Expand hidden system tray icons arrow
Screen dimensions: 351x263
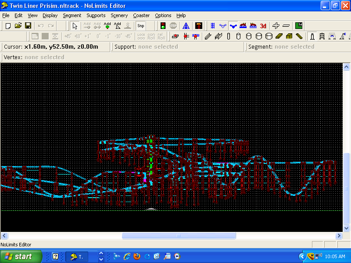(x=302, y=256)
